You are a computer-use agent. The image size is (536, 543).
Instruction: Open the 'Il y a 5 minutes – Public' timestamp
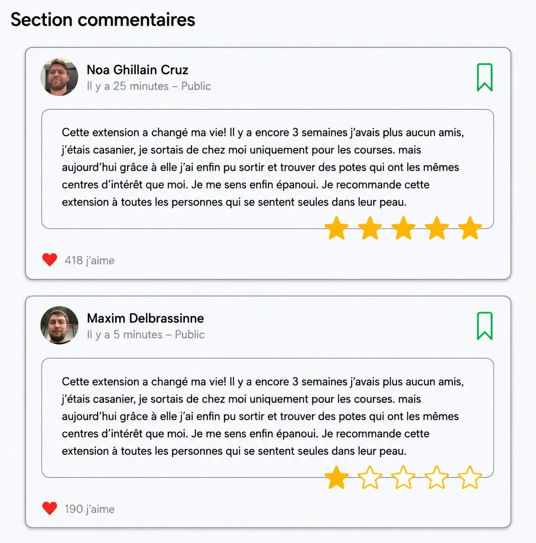click(146, 334)
